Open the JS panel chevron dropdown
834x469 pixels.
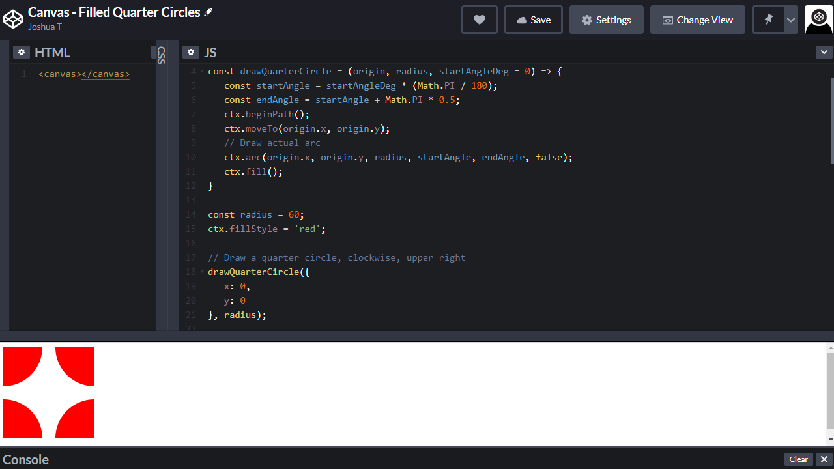(x=824, y=52)
